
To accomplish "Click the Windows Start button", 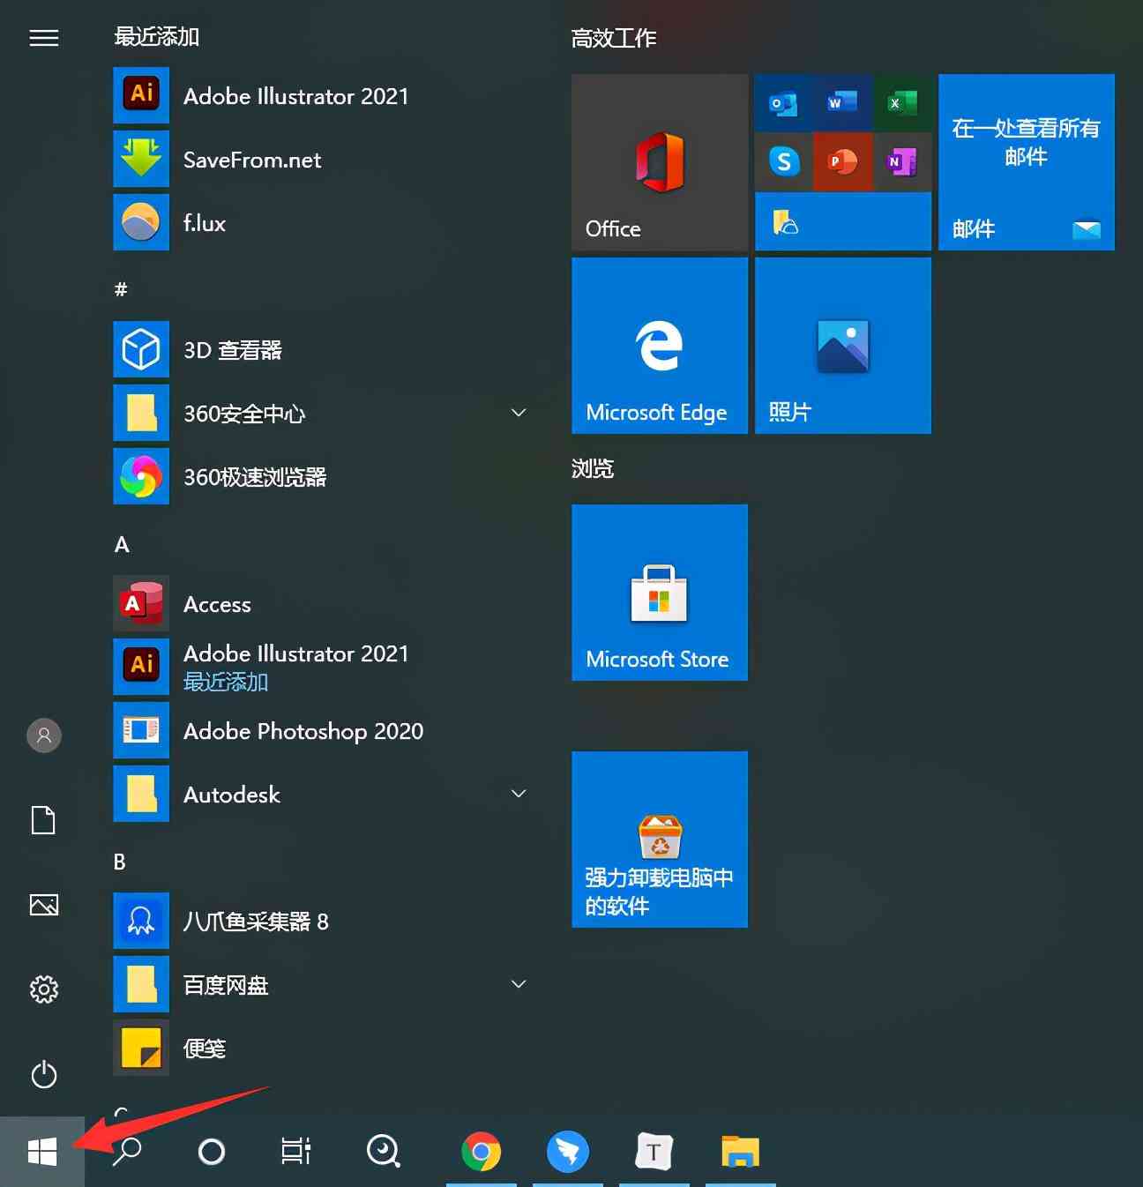I will [42, 1151].
